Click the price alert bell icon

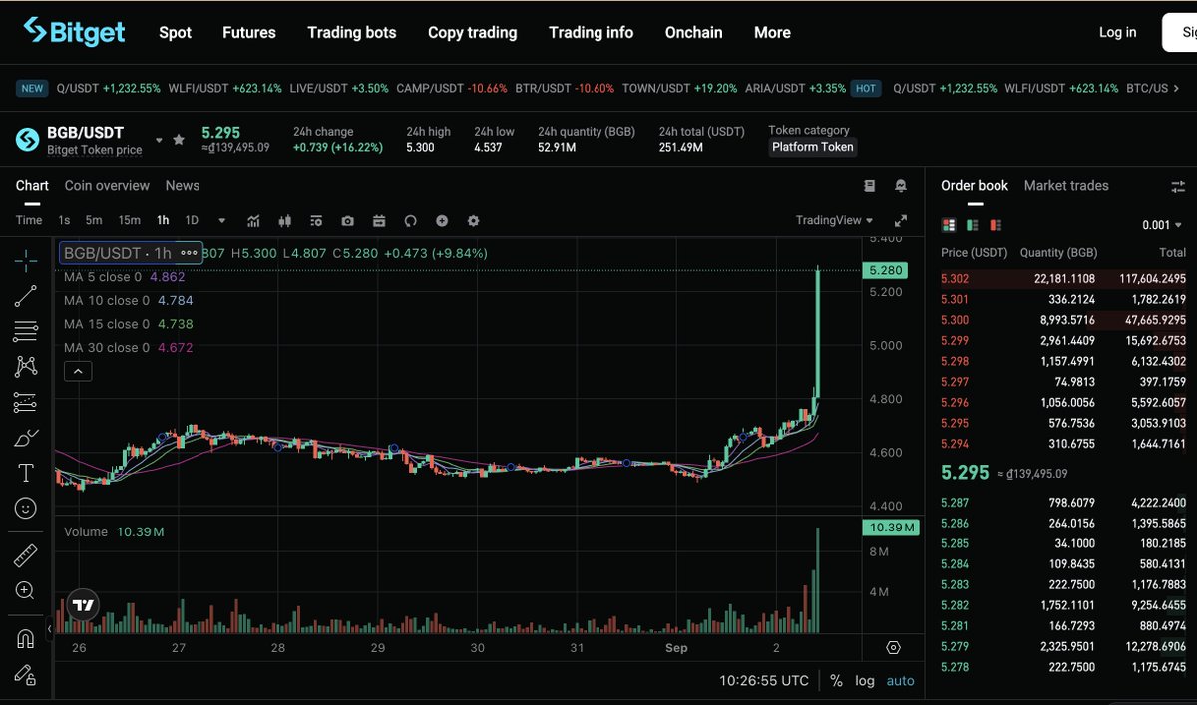(x=901, y=186)
